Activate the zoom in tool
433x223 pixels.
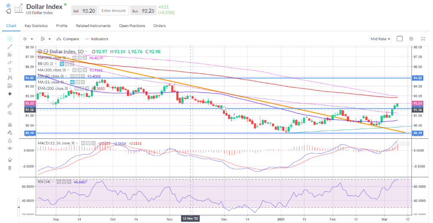pyautogui.click(x=10, y=113)
